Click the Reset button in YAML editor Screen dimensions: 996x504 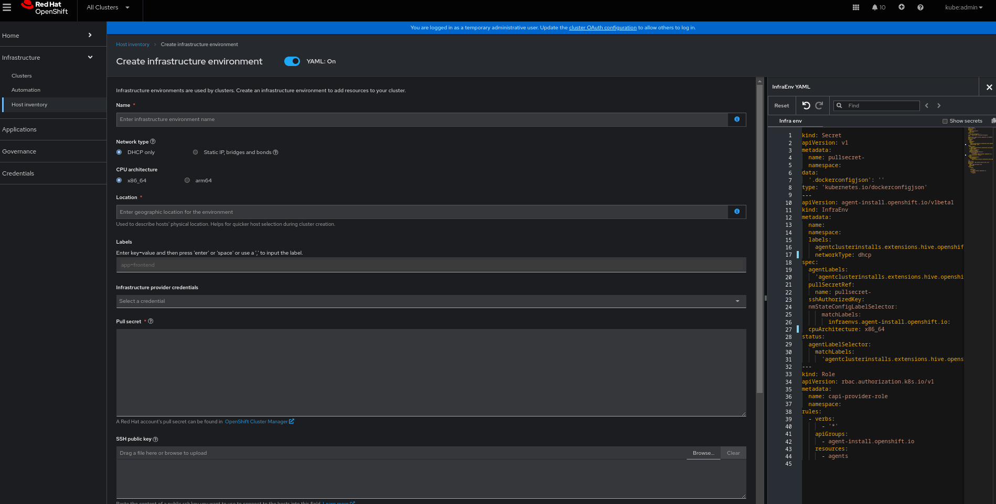pos(781,105)
